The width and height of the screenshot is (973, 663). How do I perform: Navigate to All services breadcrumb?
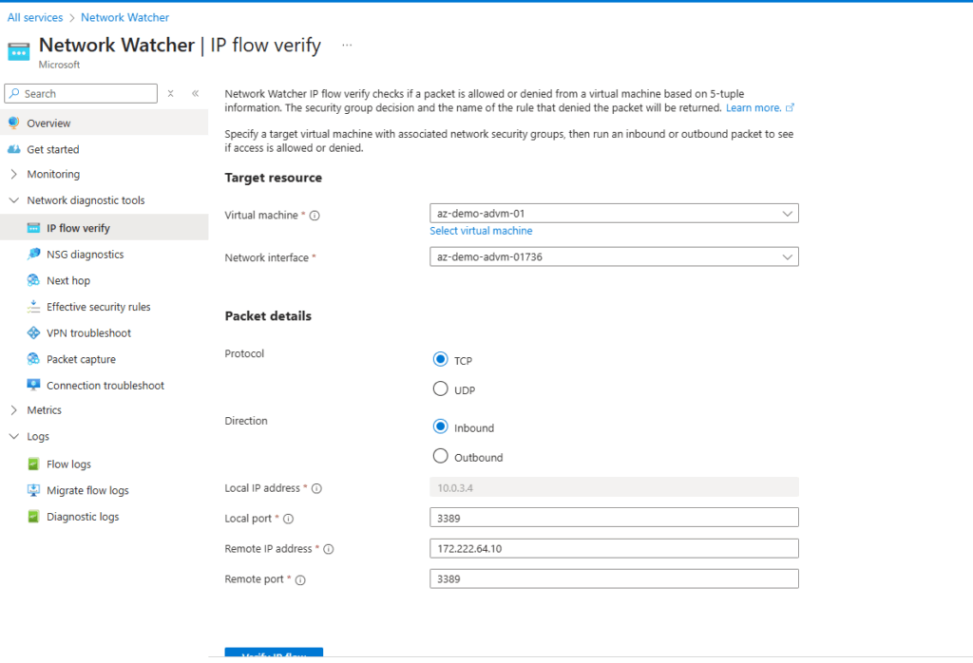click(35, 17)
